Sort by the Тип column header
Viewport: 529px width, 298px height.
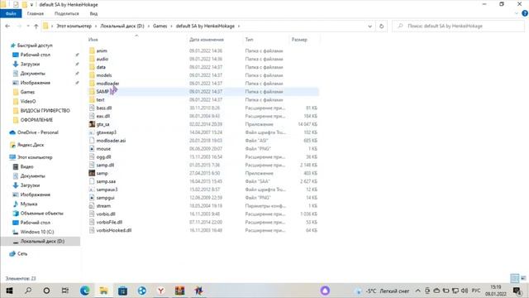click(x=249, y=40)
